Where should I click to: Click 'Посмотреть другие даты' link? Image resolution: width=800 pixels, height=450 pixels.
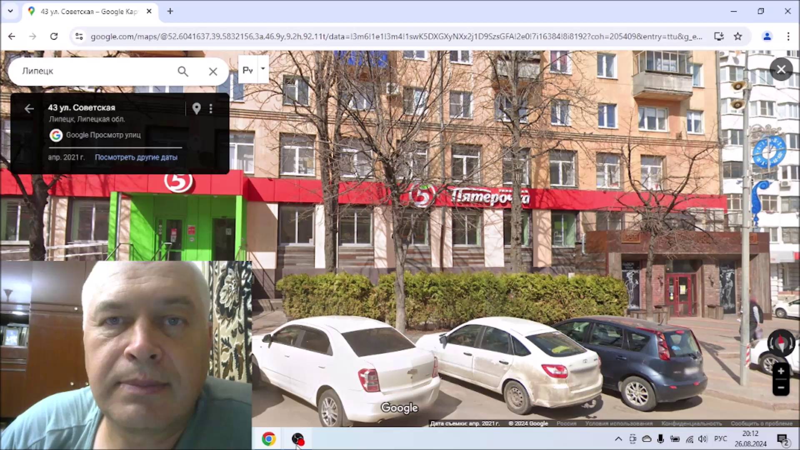(x=136, y=157)
